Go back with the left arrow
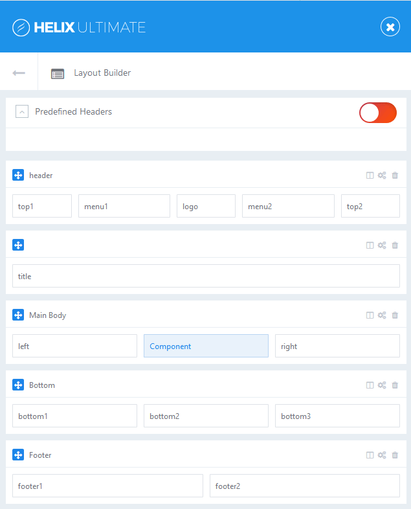 click(19, 73)
